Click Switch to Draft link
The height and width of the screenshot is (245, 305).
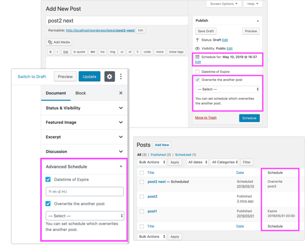pos(32,77)
